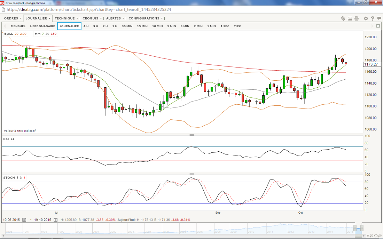This screenshot has height=239, width=383.
Task: Open the start date calendar picker
Action: pyautogui.click(x=24, y=220)
